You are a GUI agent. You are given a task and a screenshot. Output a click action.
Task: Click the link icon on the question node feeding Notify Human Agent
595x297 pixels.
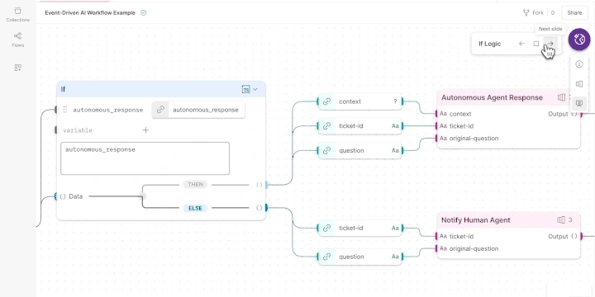326,257
